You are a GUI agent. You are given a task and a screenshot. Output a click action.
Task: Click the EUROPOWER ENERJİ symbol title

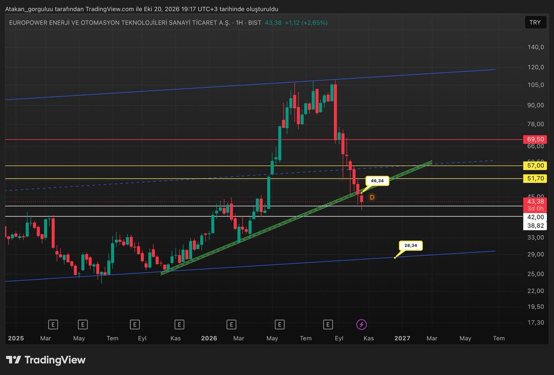tap(119, 23)
